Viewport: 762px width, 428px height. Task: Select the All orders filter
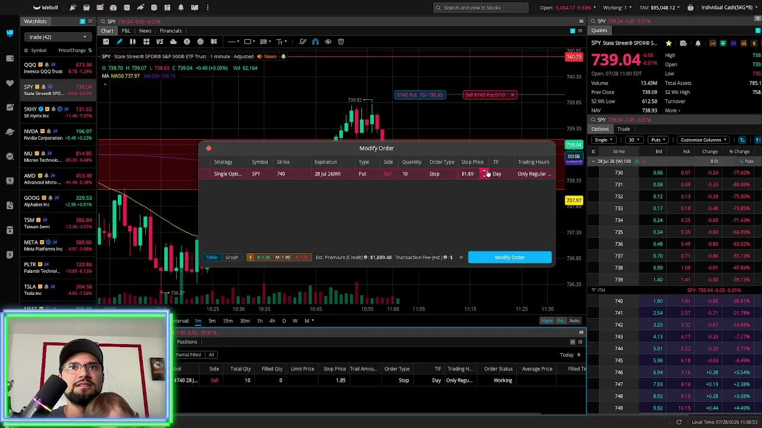coord(211,355)
